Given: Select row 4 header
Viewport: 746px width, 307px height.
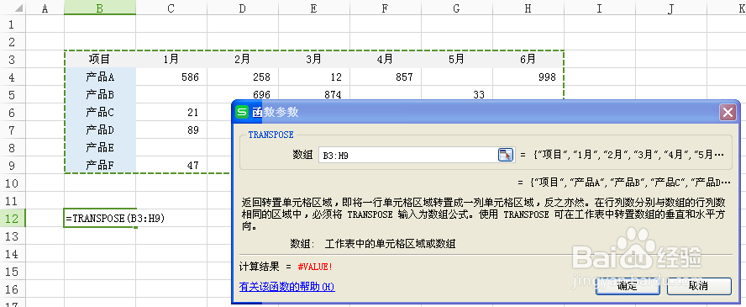Looking at the screenshot, I should [x=13, y=77].
